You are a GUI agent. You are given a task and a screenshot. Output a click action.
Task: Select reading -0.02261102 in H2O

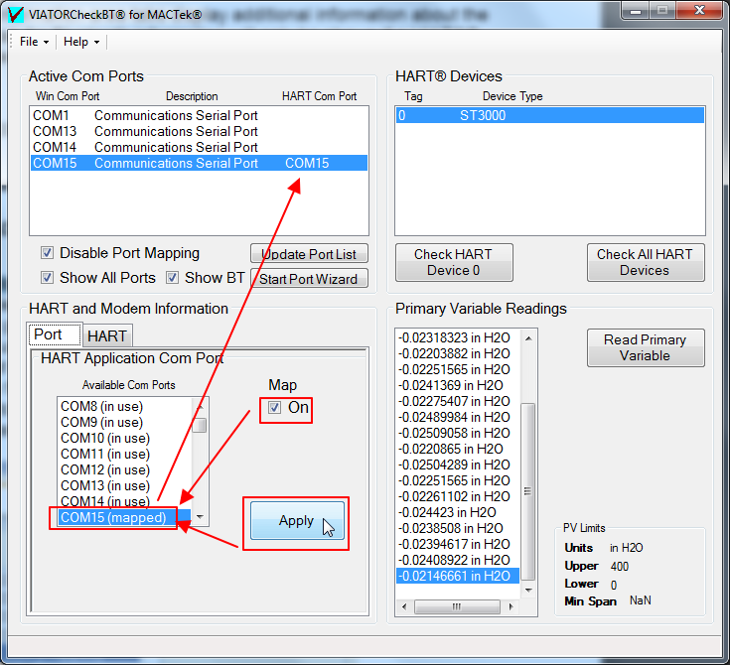pyautogui.click(x=458, y=496)
